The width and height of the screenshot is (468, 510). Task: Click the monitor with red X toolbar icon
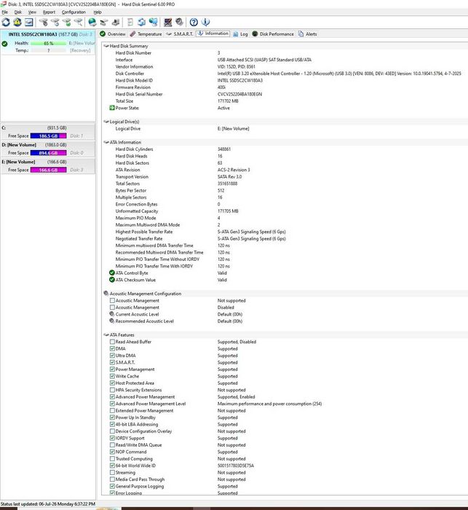[167, 22]
